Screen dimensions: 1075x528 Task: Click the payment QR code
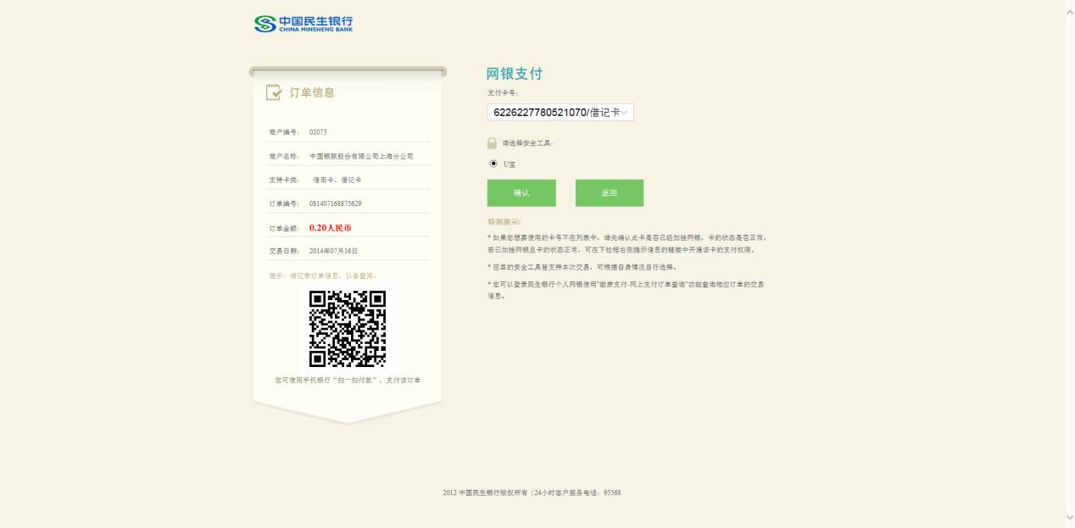click(x=348, y=329)
